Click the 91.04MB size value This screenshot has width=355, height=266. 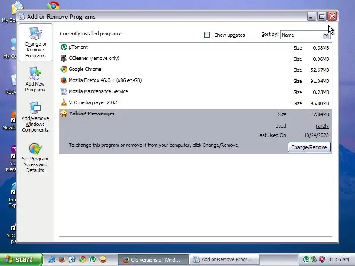[319, 81]
